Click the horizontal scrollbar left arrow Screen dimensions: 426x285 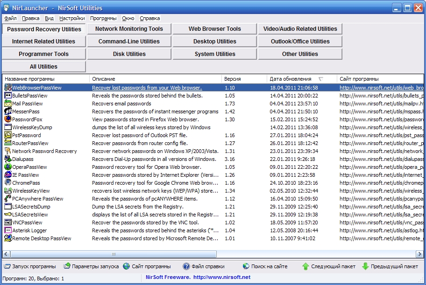pyautogui.click(x=7, y=254)
